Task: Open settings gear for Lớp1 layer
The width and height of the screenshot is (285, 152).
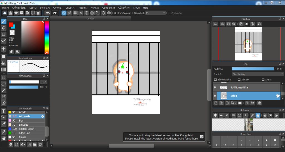Action: click(x=278, y=96)
